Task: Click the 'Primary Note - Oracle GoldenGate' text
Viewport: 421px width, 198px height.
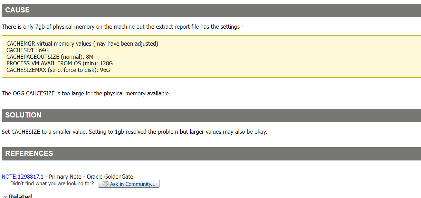Action: pos(91,177)
